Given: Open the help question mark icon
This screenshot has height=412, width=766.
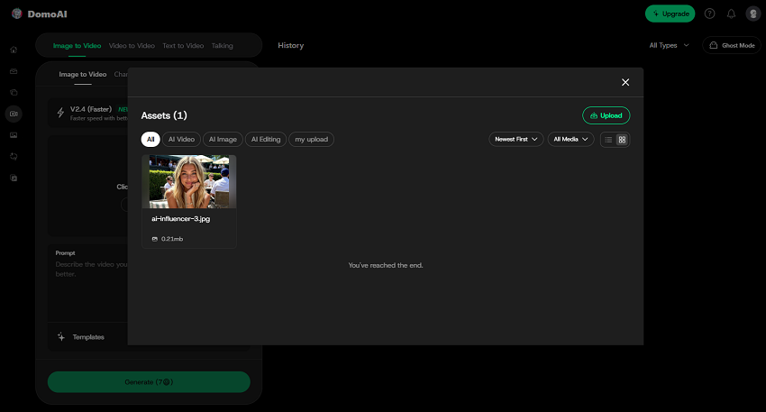Looking at the screenshot, I should [709, 14].
